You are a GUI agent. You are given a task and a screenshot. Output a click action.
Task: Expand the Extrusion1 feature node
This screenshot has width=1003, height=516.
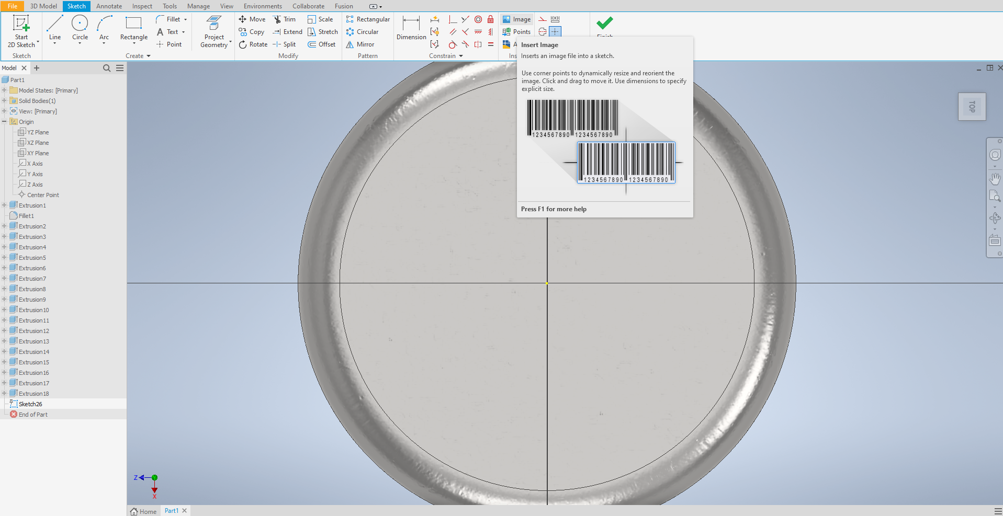(4, 205)
